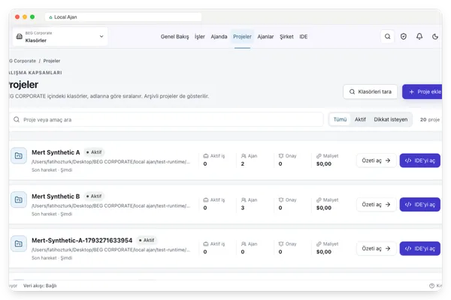Click the Proje ekle button
The image size is (451, 300).
[422, 91]
